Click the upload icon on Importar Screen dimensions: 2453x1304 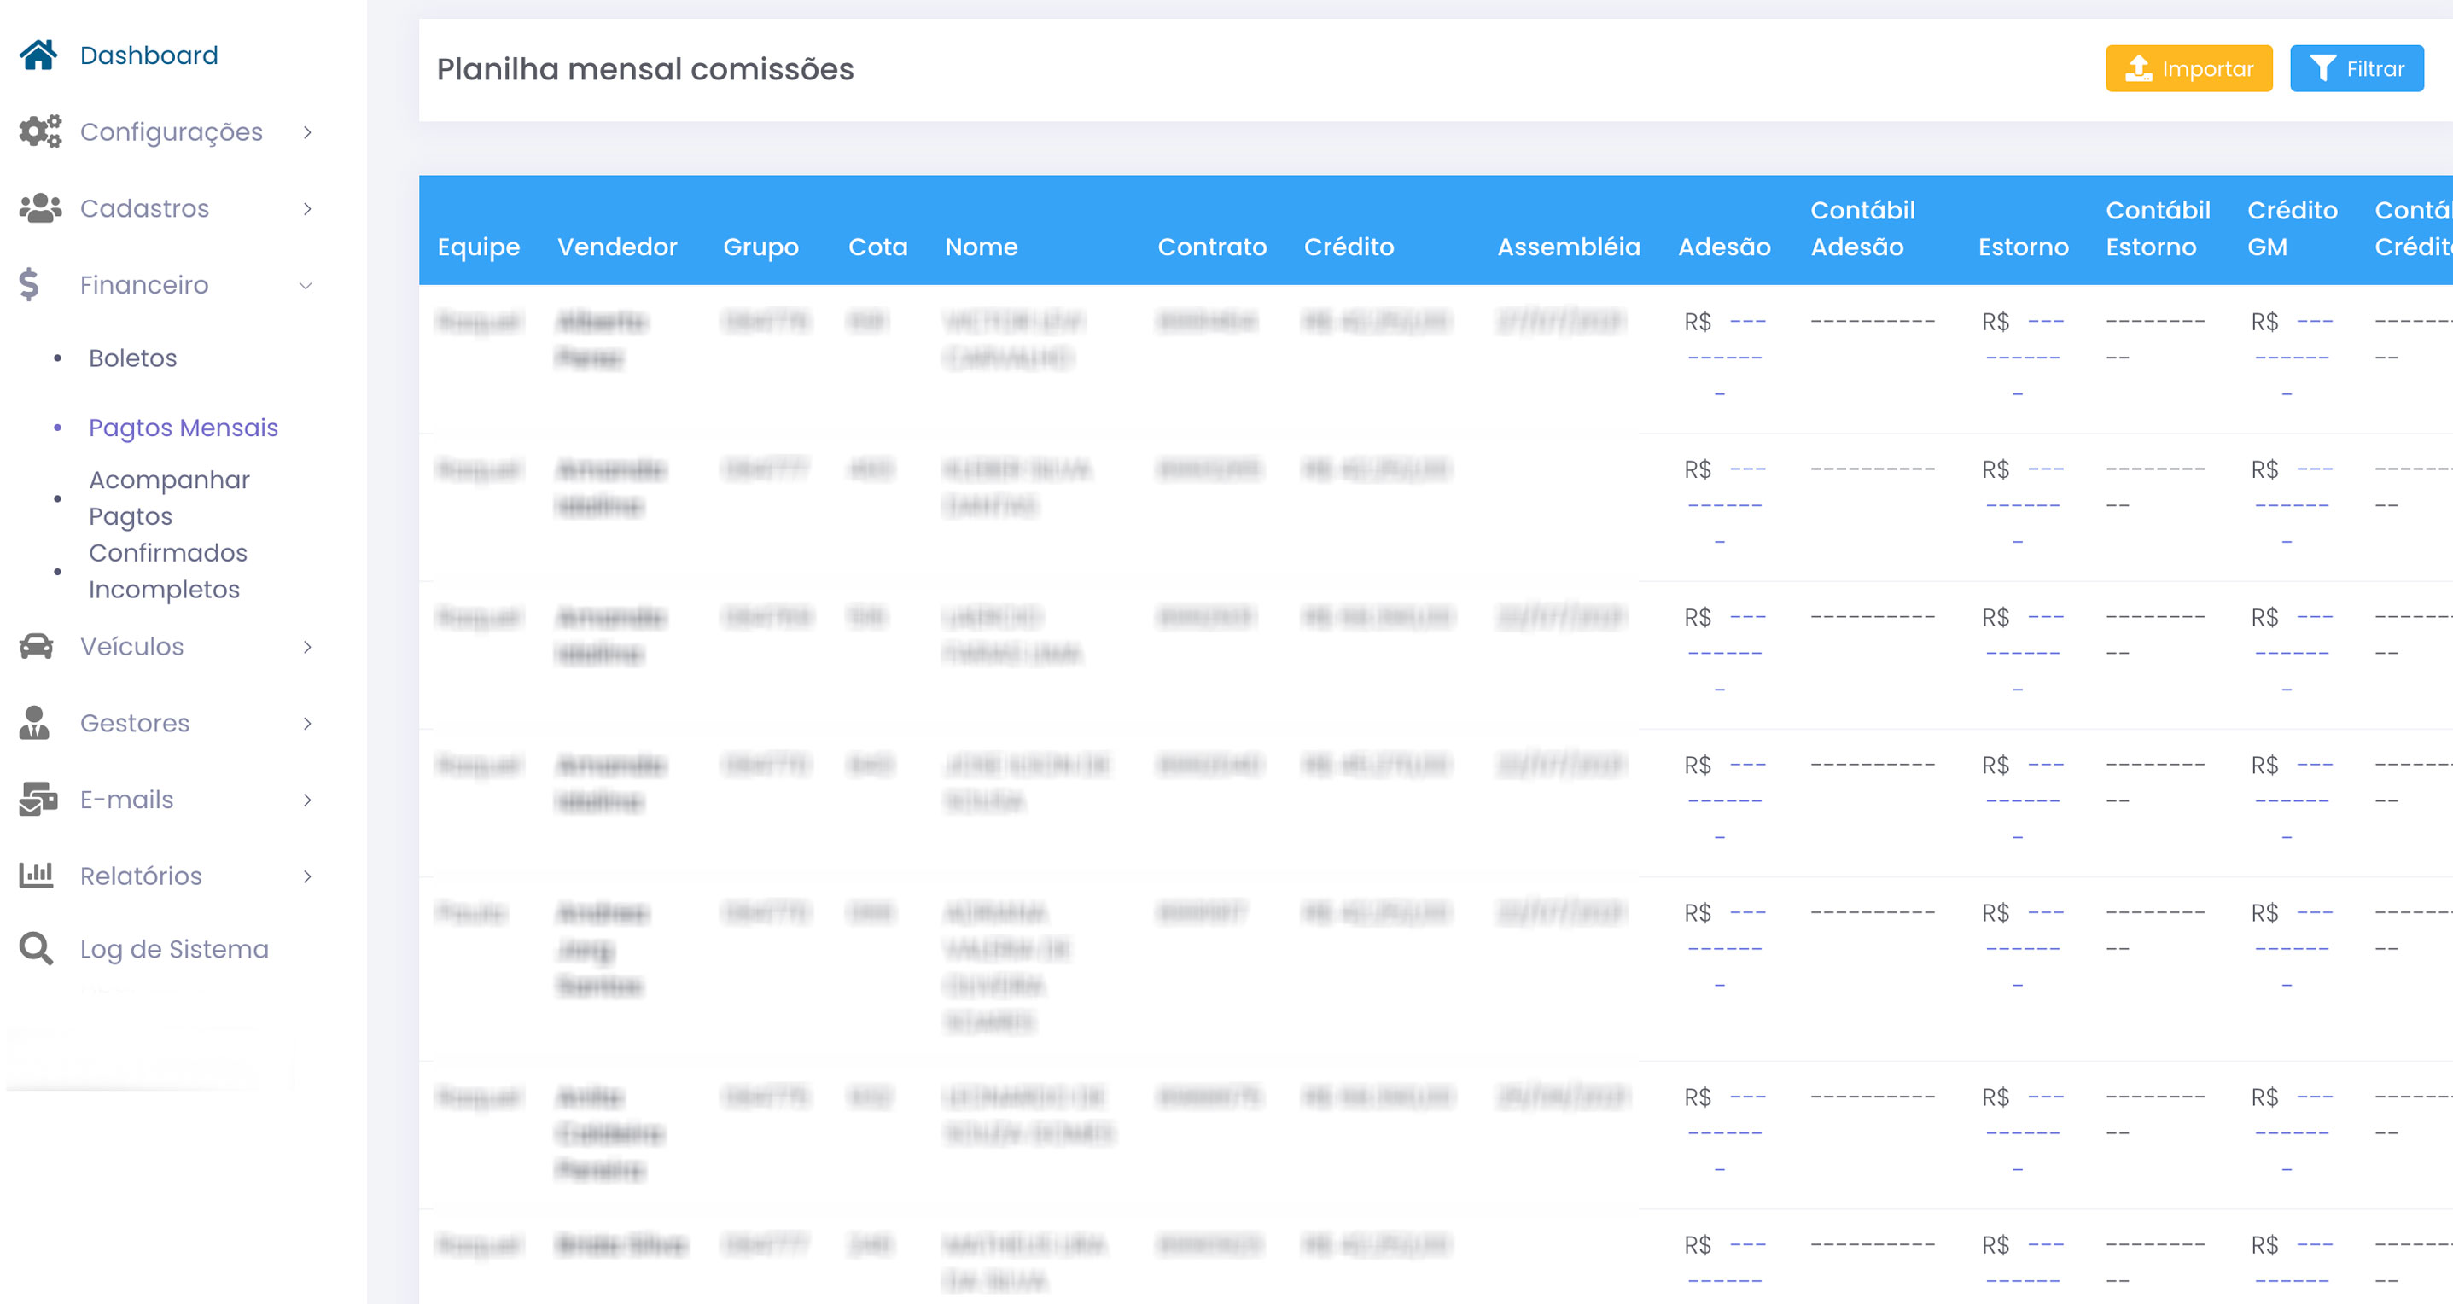click(x=2139, y=68)
